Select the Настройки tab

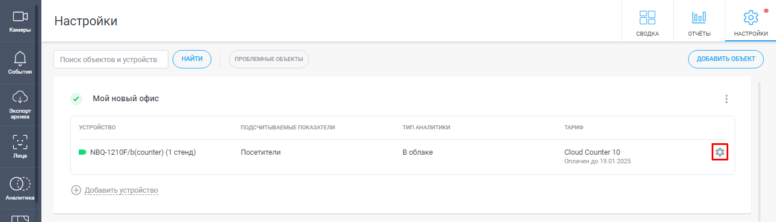coord(751,21)
